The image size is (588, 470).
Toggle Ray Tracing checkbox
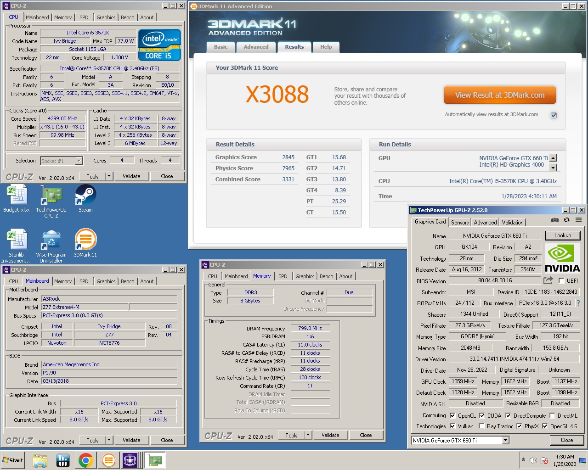pos(481,426)
